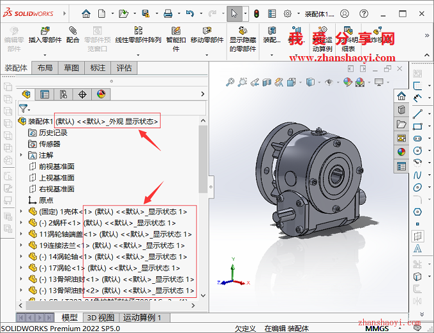The image size is (434, 333).
Task: Click Move Component (移动零部件)
Action: pos(207,35)
